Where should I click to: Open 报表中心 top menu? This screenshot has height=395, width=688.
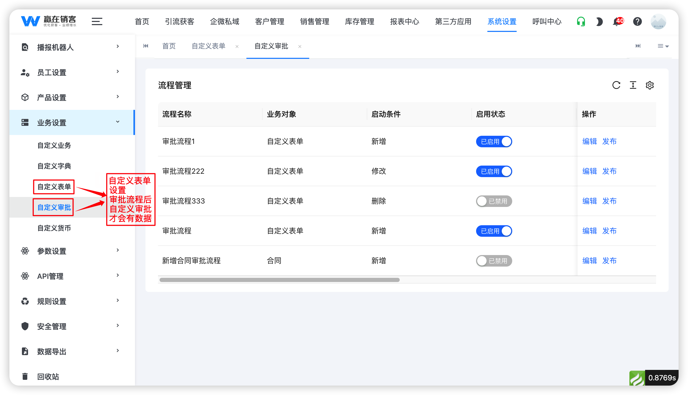[404, 21]
